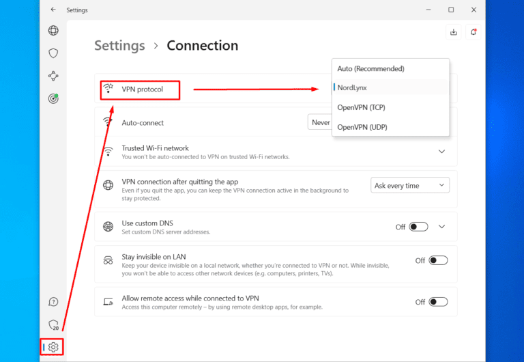Go back with the arrow button
Screen dimensions: 524x362
(53, 10)
